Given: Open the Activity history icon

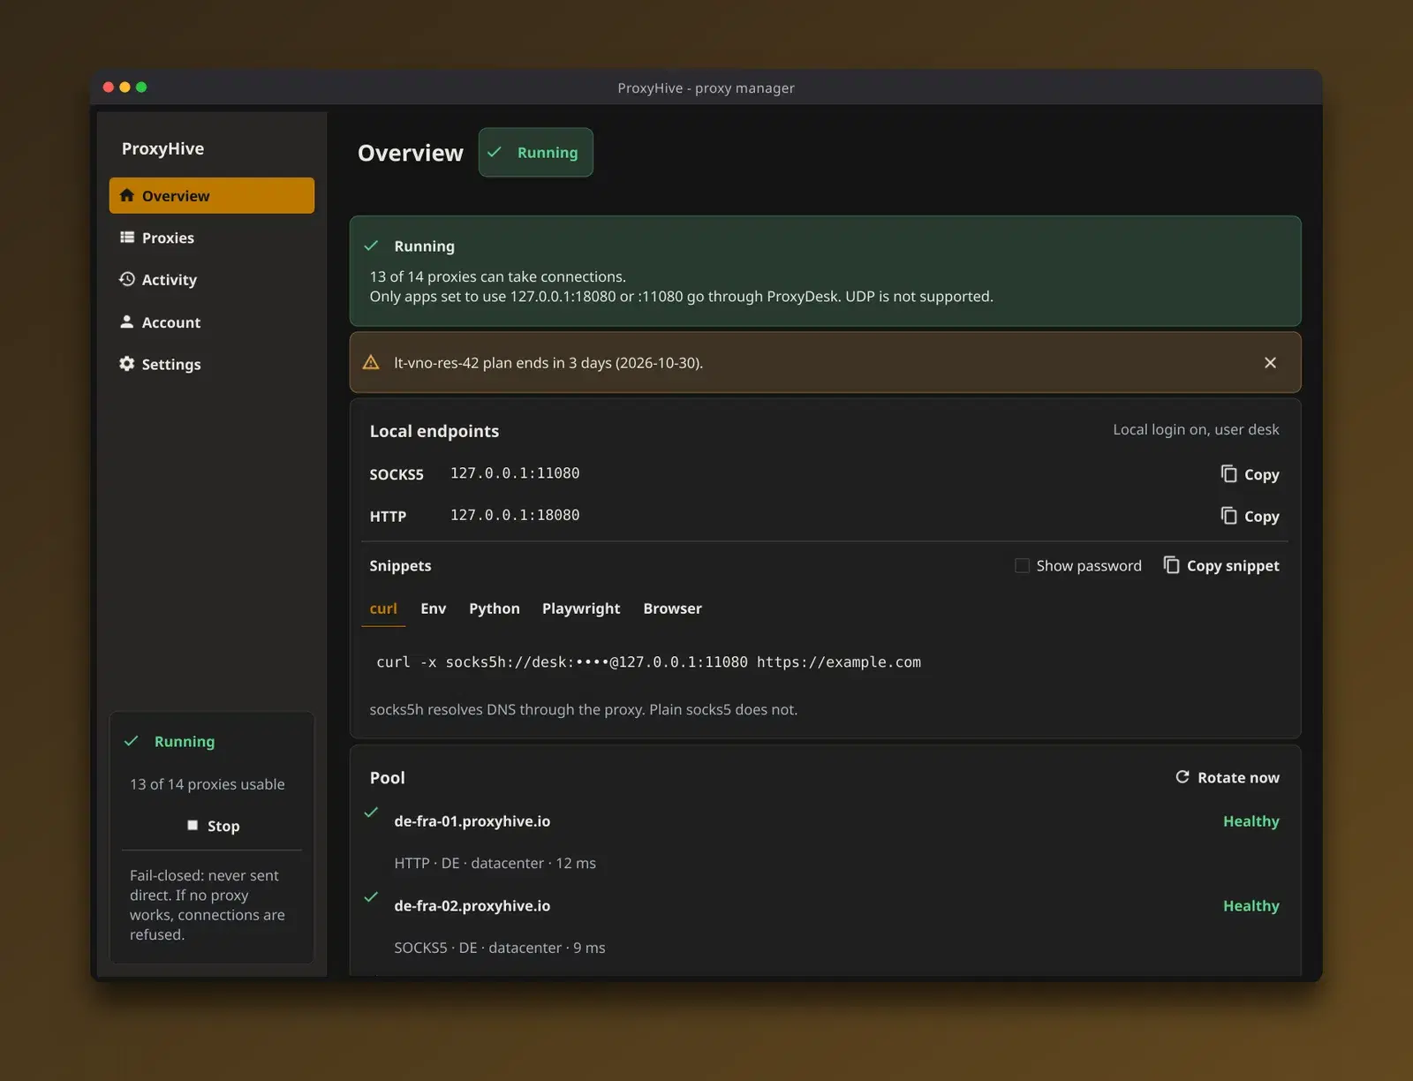Looking at the screenshot, I should (x=127, y=279).
